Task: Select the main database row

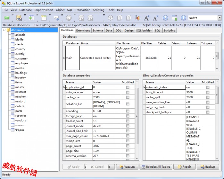Action: (139, 58)
